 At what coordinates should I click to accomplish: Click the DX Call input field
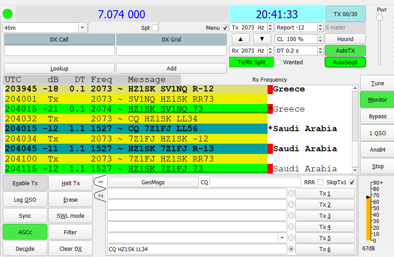(x=59, y=50)
